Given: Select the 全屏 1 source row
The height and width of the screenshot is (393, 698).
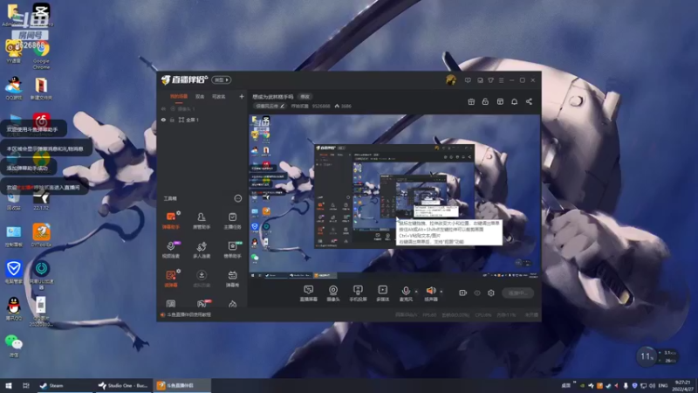Looking at the screenshot, I should [x=202, y=120].
